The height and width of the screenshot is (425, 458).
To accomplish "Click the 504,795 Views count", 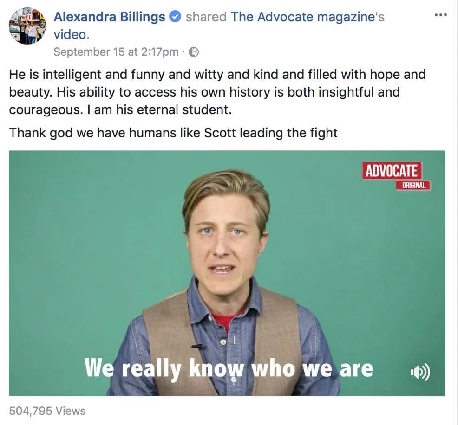I will coord(47,411).
